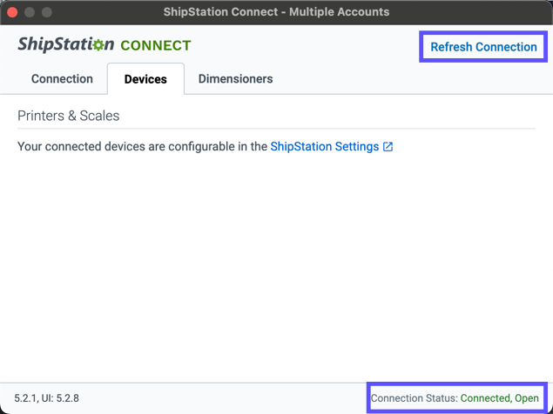Select the Devices tab
Viewport: 553px width, 414px height.
pyautogui.click(x=145, y=79)
